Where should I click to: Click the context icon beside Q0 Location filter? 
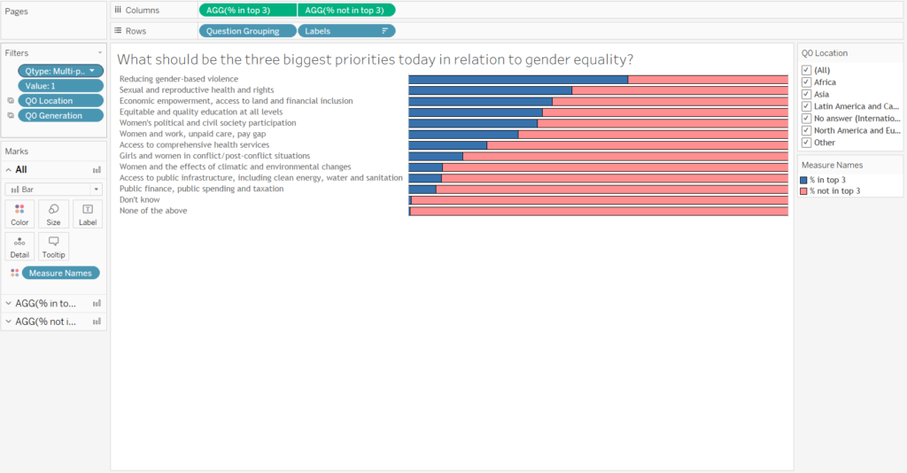[10, 101]
